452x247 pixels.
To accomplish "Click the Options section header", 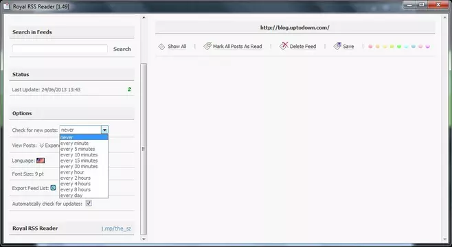I will click(71, 113).
